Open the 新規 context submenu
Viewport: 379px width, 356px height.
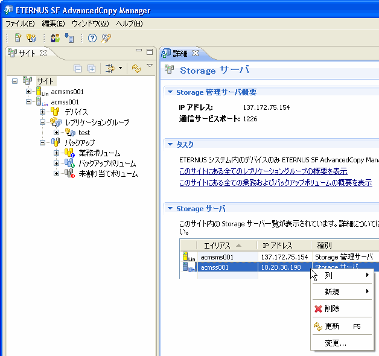pyautogui.click(x=342, y=291)
